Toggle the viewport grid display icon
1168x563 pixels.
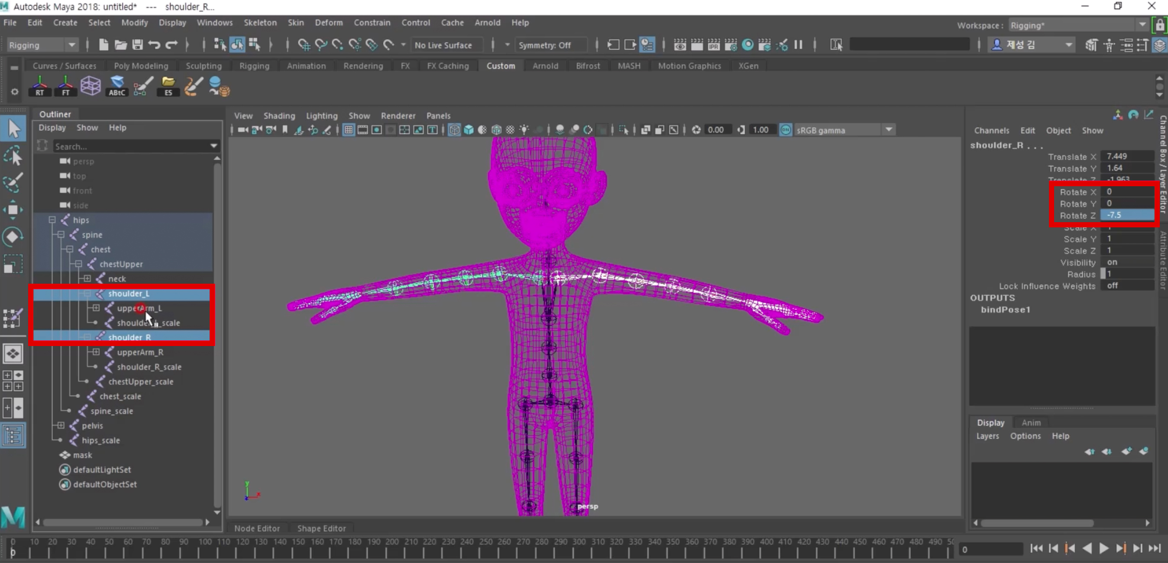348,130
